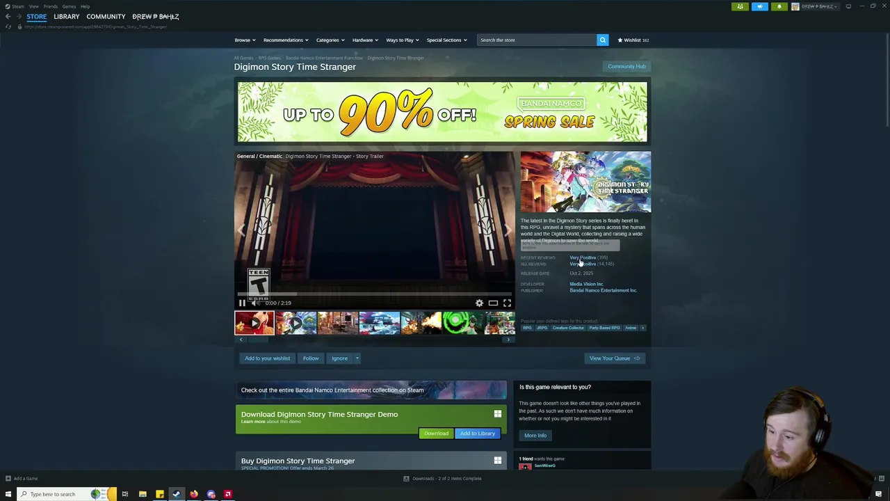Image resolution: width=890 pixels, height=501 pixels.
Task: Open Discord from the taskbar
Action: pyautogui.click(x=211, y=494)
